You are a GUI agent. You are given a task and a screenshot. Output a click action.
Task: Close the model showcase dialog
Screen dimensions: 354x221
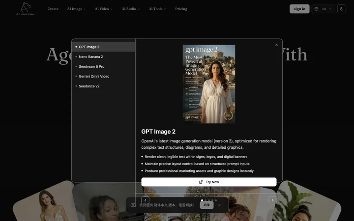tap(276, 45)
